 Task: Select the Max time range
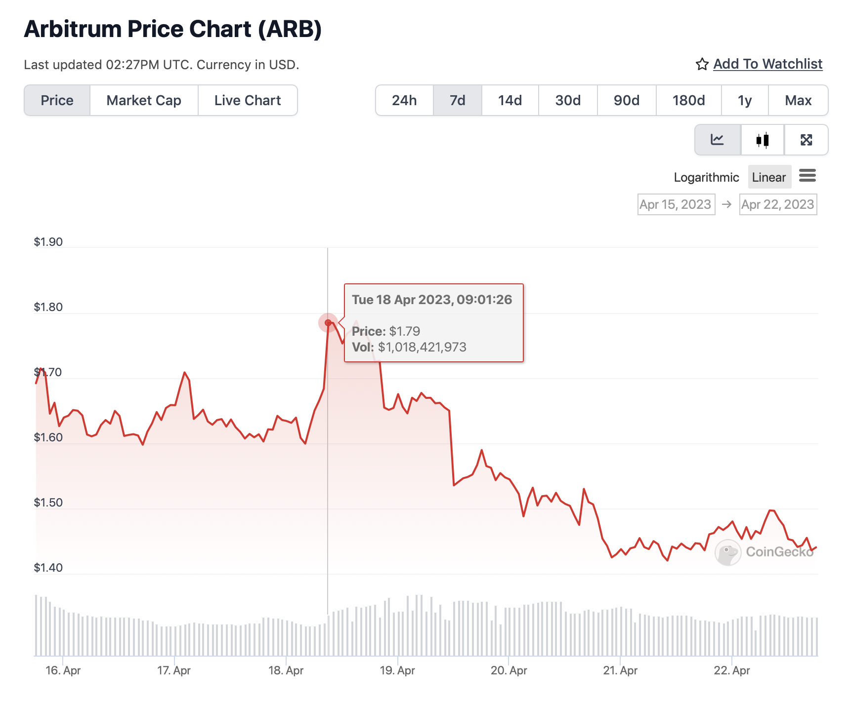tap(798, 100)
